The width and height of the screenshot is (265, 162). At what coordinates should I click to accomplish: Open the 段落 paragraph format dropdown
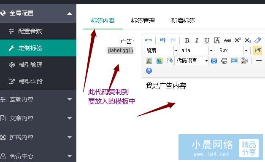(x=161, y=50)
